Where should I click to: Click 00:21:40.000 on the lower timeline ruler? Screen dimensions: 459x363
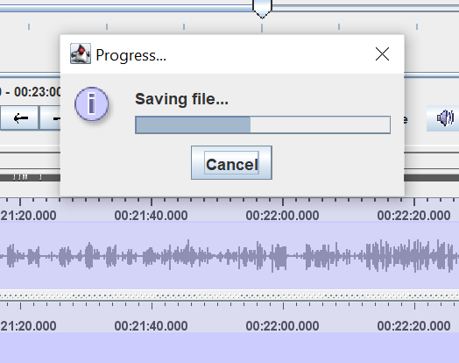151,326
